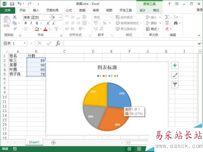Click the Chart Elements plus button

pos(175,65)
